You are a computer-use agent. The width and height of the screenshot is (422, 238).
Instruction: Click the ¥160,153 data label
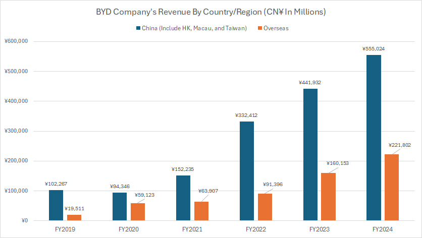coord(338,163)
